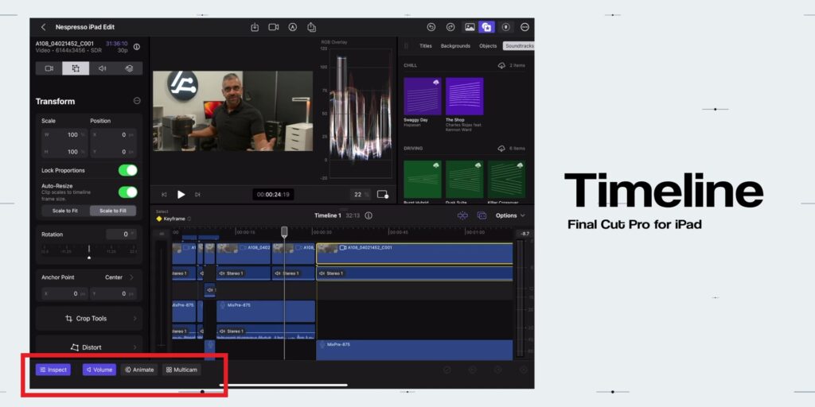
Task: Select the Soundtracks browser tab
Action: (x=518, y=45)
